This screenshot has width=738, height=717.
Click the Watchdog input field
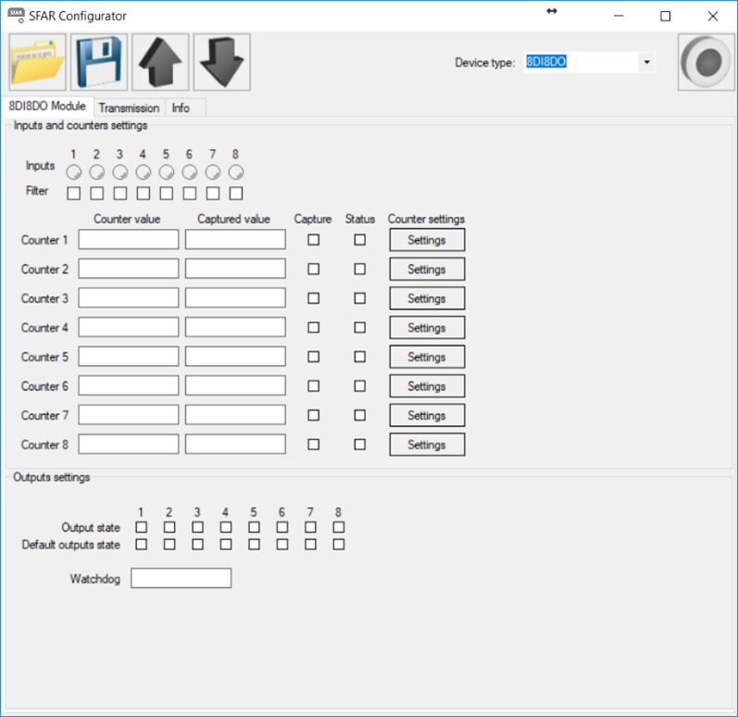181,579
